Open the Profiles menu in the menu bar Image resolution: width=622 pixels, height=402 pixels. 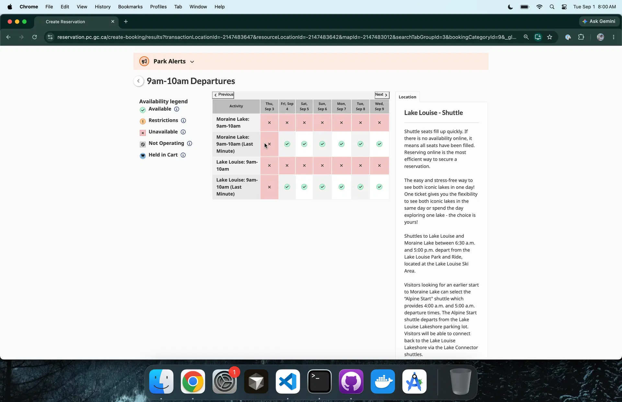tap(158, 6)
